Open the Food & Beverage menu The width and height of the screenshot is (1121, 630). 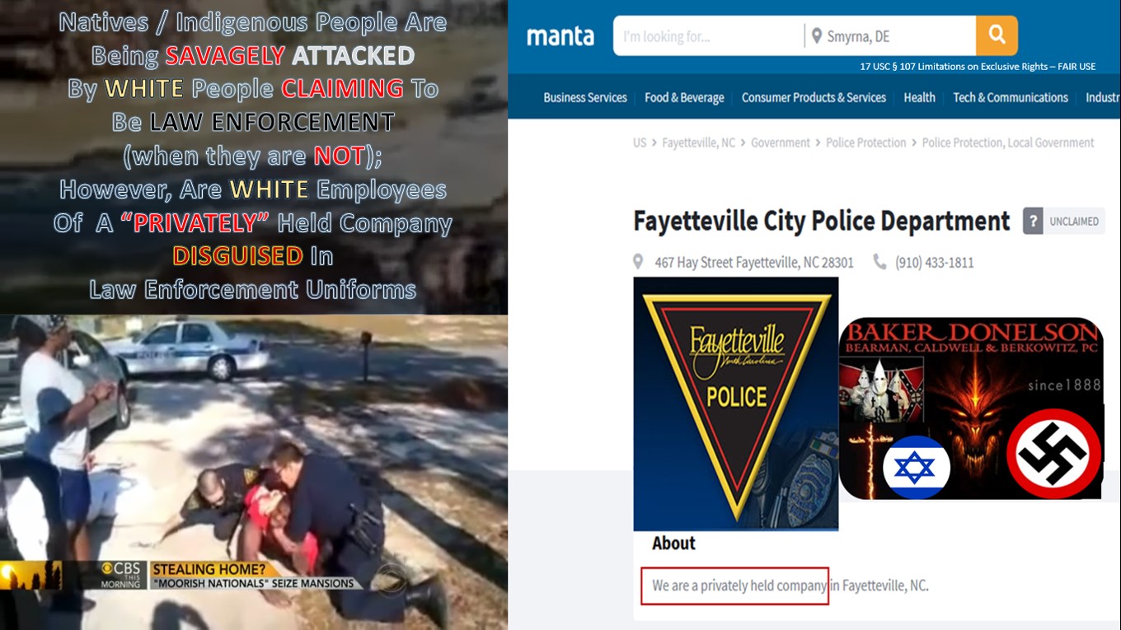tap(684, 97)
